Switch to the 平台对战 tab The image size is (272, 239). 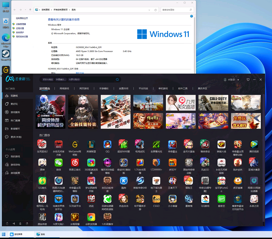(144, 89)
